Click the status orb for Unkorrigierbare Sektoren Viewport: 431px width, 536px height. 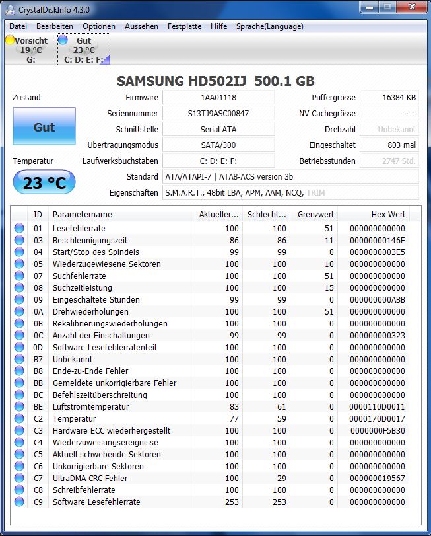click(19, 466)
